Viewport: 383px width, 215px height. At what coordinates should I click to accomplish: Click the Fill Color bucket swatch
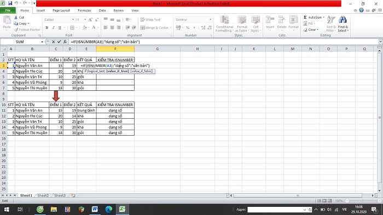click(84, 27)
